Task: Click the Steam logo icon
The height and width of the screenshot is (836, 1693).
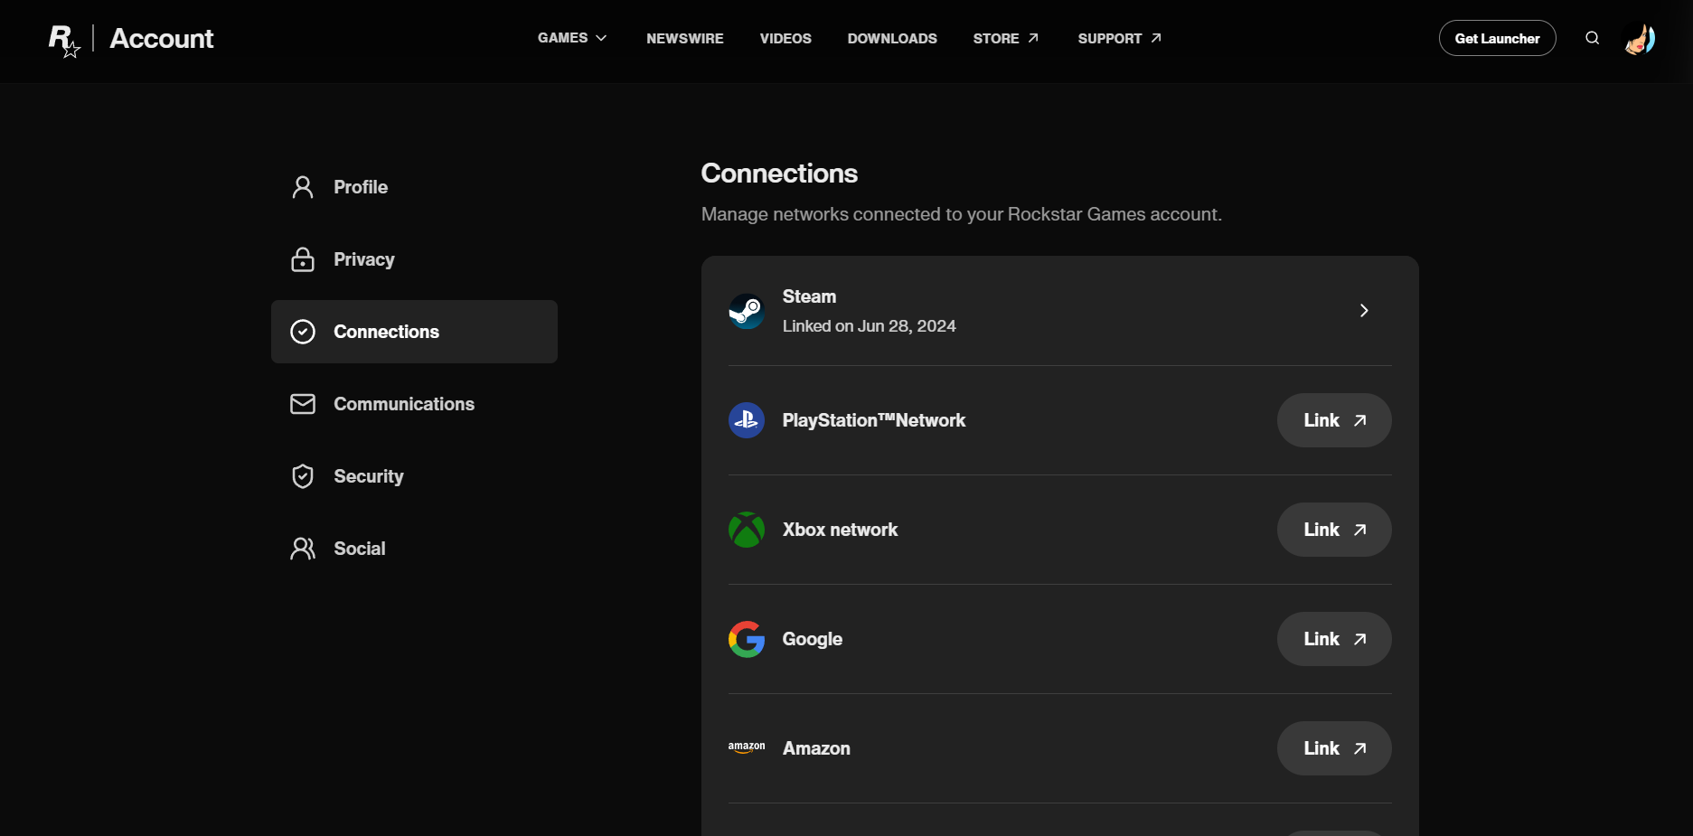Action: [747, 311]
